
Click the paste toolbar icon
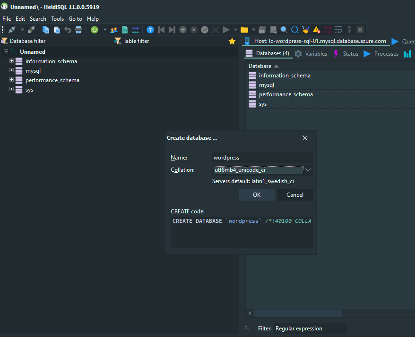(57, 30)
